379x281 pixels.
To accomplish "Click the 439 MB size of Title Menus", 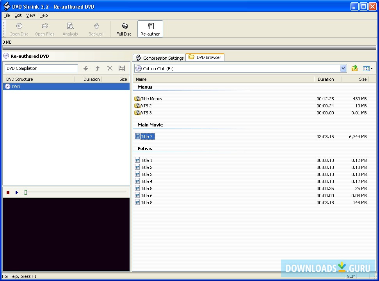I will point(359,99).
